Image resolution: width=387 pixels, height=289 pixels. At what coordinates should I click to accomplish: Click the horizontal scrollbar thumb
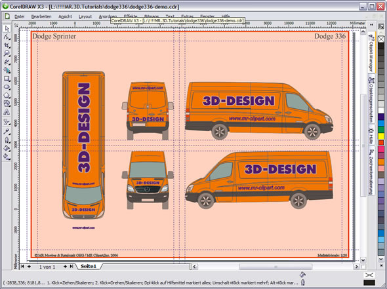pyautogui.click(x=275, y=267)
